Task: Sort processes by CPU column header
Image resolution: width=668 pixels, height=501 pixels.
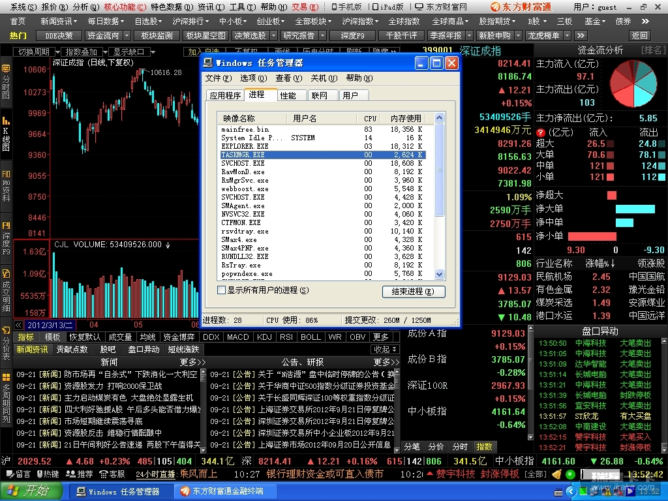Action: (370, 119)
